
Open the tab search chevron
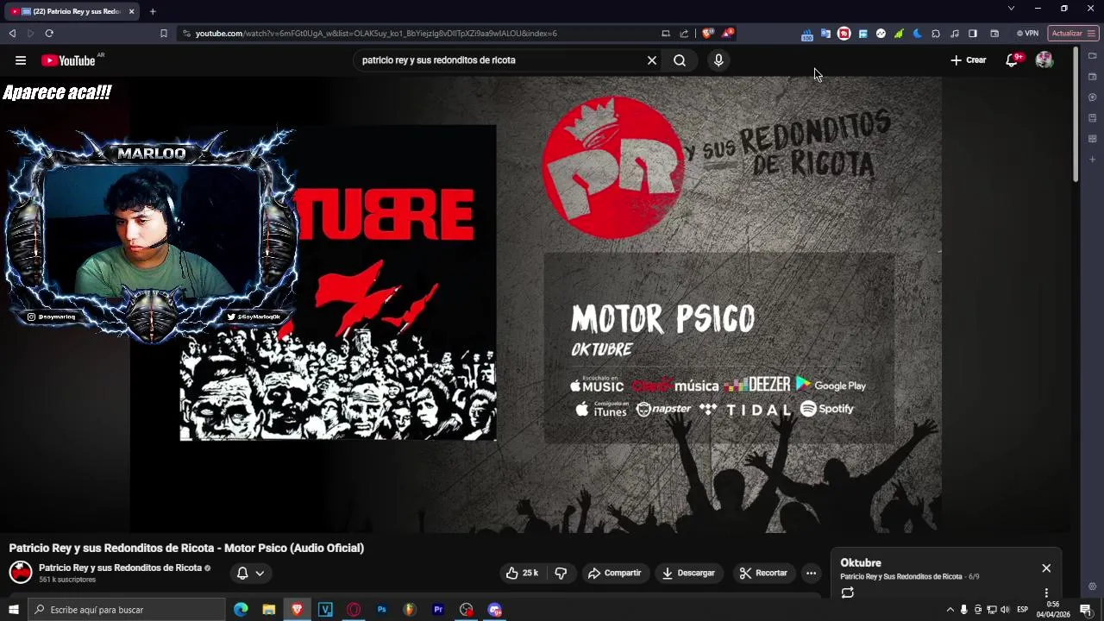pos(1011,9)
